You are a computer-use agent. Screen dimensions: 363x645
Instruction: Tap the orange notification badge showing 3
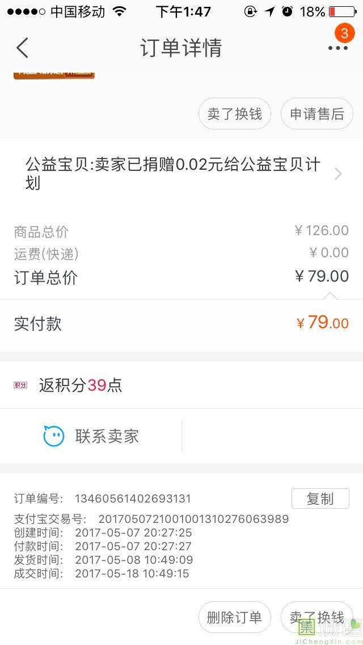(344, 33)
